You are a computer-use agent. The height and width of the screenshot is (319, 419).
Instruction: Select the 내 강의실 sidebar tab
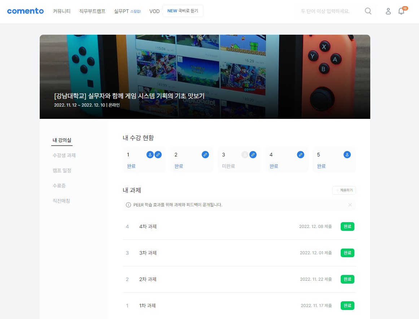[62, 140]
